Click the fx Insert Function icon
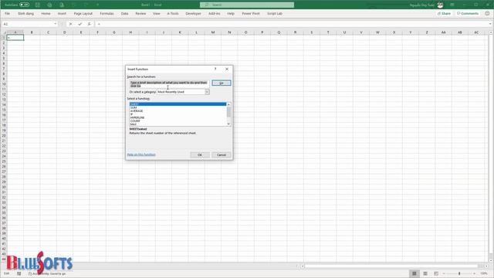 (90, 24)
